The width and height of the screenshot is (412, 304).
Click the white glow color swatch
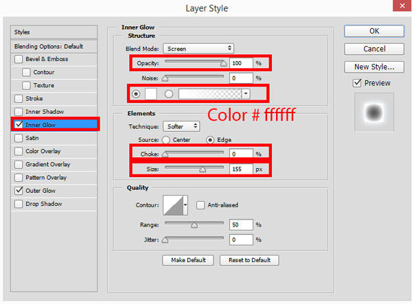pyautogui.click(x=151, y=94)
